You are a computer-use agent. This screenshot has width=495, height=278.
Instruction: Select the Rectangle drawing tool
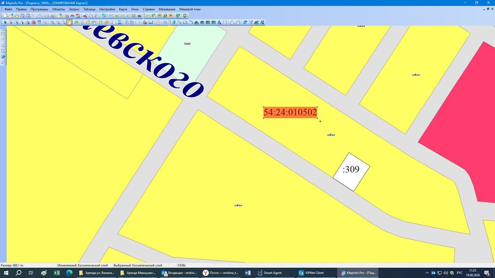[208, 22]
